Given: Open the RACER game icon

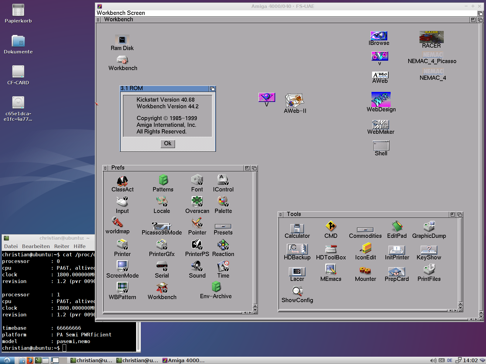Looking at the screenshot, I should pyautogui.click(x=431, y=37).
